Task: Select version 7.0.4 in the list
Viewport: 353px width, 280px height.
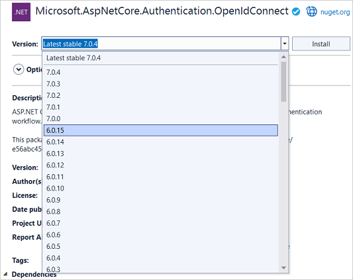Action: pos(161,72)
